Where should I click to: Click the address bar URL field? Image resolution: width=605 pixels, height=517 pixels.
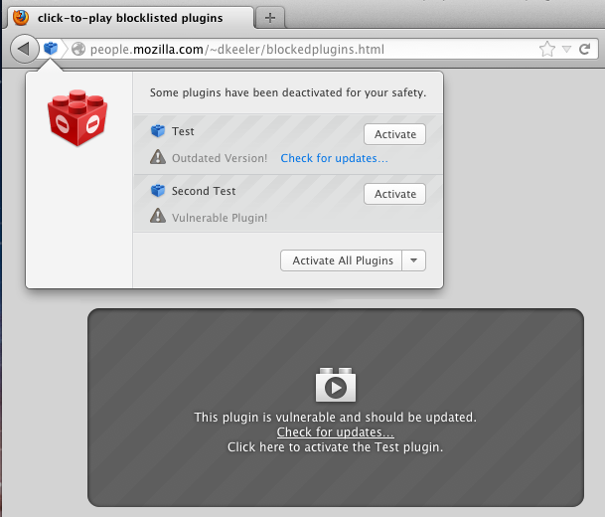coord(298,49)
